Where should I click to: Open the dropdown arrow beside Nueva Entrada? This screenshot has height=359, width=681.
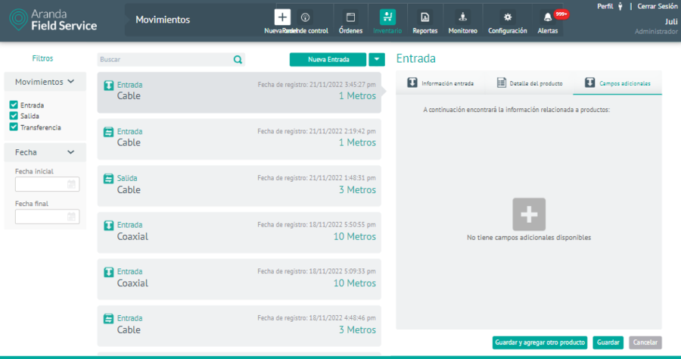tap(378, 59)
